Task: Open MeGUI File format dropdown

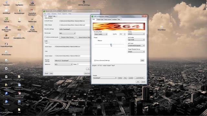Action: [67, 33]
